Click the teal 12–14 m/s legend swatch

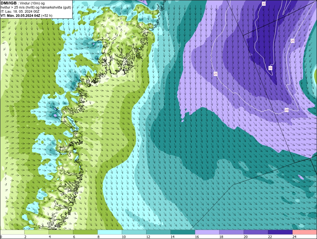[158, 232]
